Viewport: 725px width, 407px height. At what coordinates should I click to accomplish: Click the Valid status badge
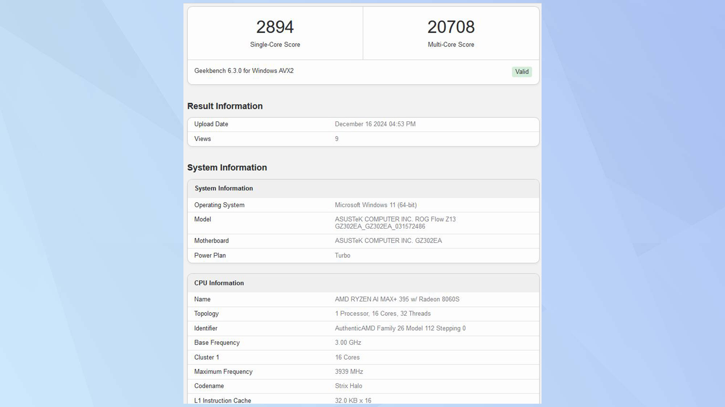click(521, 72)
